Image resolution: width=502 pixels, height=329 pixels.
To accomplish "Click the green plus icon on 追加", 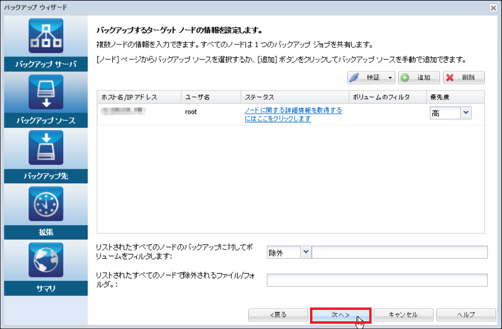I will [x=405, y=77].
